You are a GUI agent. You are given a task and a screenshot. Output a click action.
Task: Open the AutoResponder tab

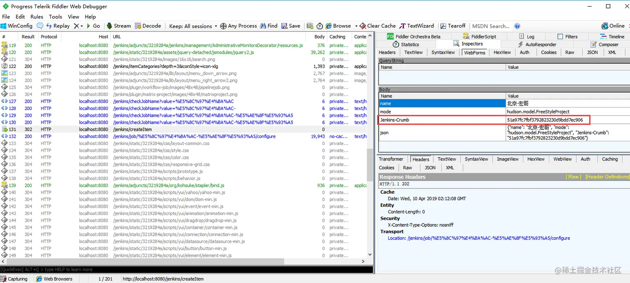click(537, 44)
